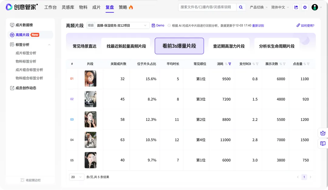Open the book guide icon on right
The image size is (328, 190).
323,143
